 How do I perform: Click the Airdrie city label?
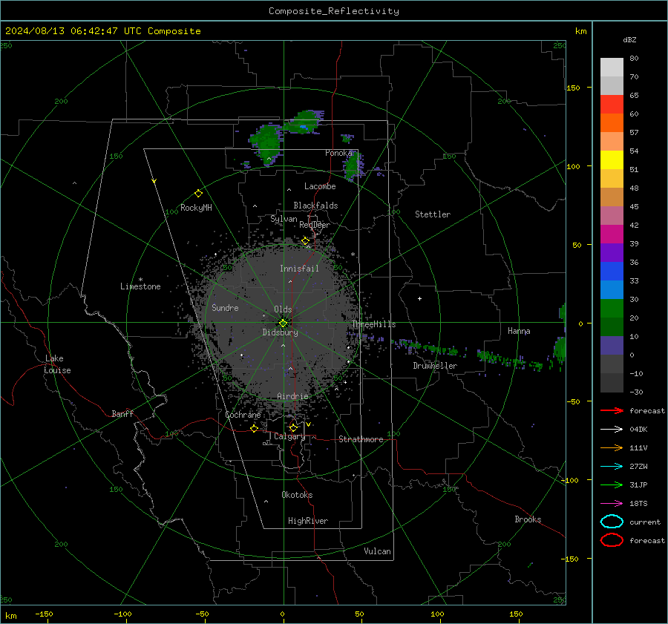point(292,396)
